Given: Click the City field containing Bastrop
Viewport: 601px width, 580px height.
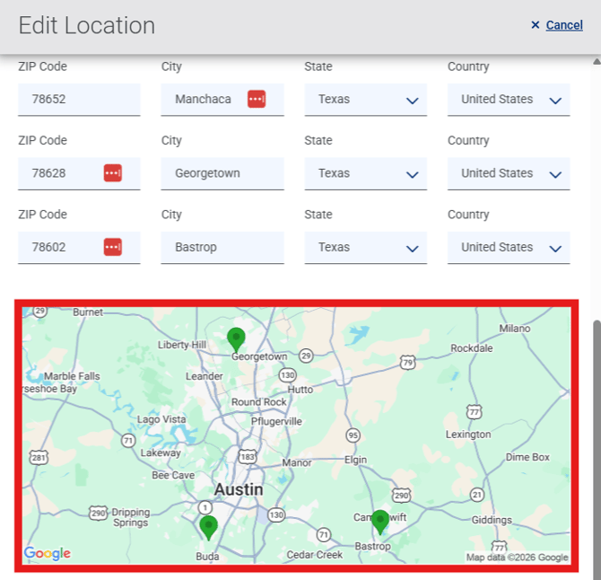Looking at the screenshot, I should 222,247.
